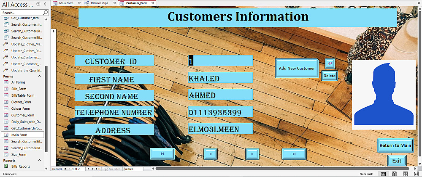Image resolution: width=422 pixels, height=177 pixels.
Task: Click previous record arrow in bottom record navigator
Action: 70,169
